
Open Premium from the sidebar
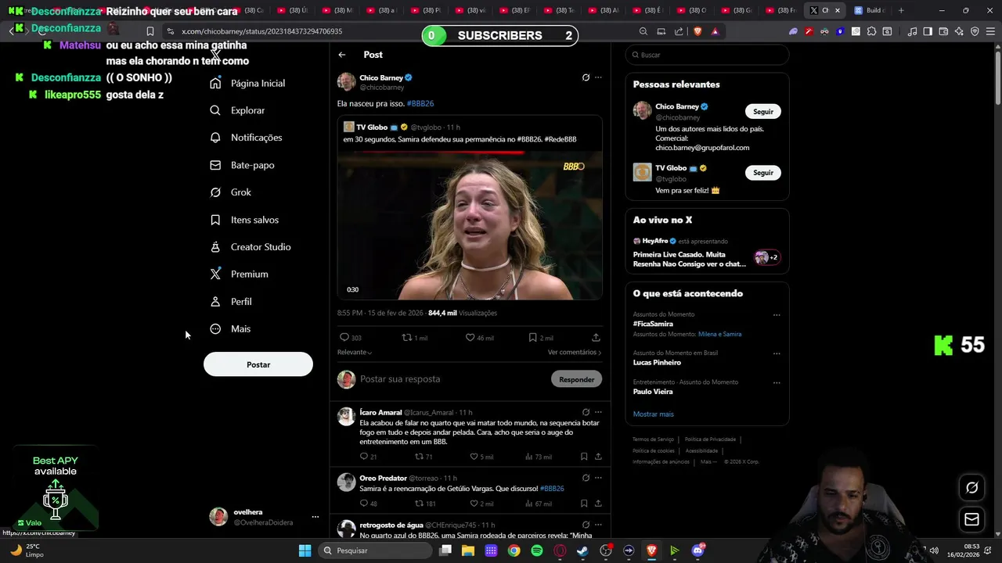click(x=239, y=274)
